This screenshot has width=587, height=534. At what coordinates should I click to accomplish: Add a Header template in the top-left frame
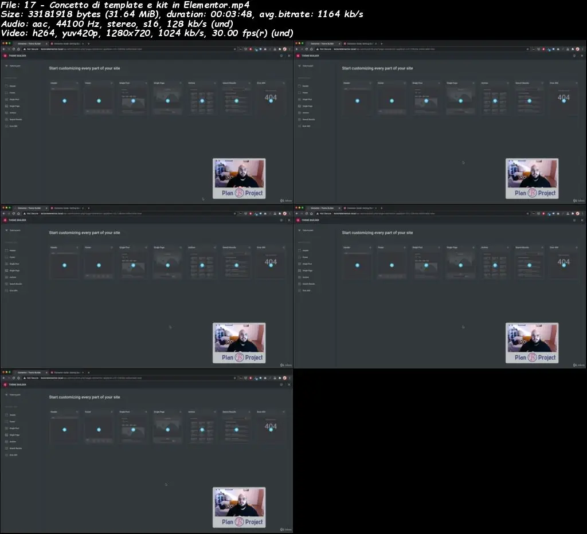pyautogui.click(x=64, y=101)
